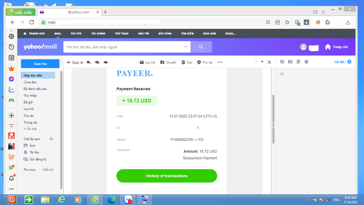Viewport: 364px width, 205px height.
Task: Open contacts icon in right panel
Action: click(x=282, y=62)
